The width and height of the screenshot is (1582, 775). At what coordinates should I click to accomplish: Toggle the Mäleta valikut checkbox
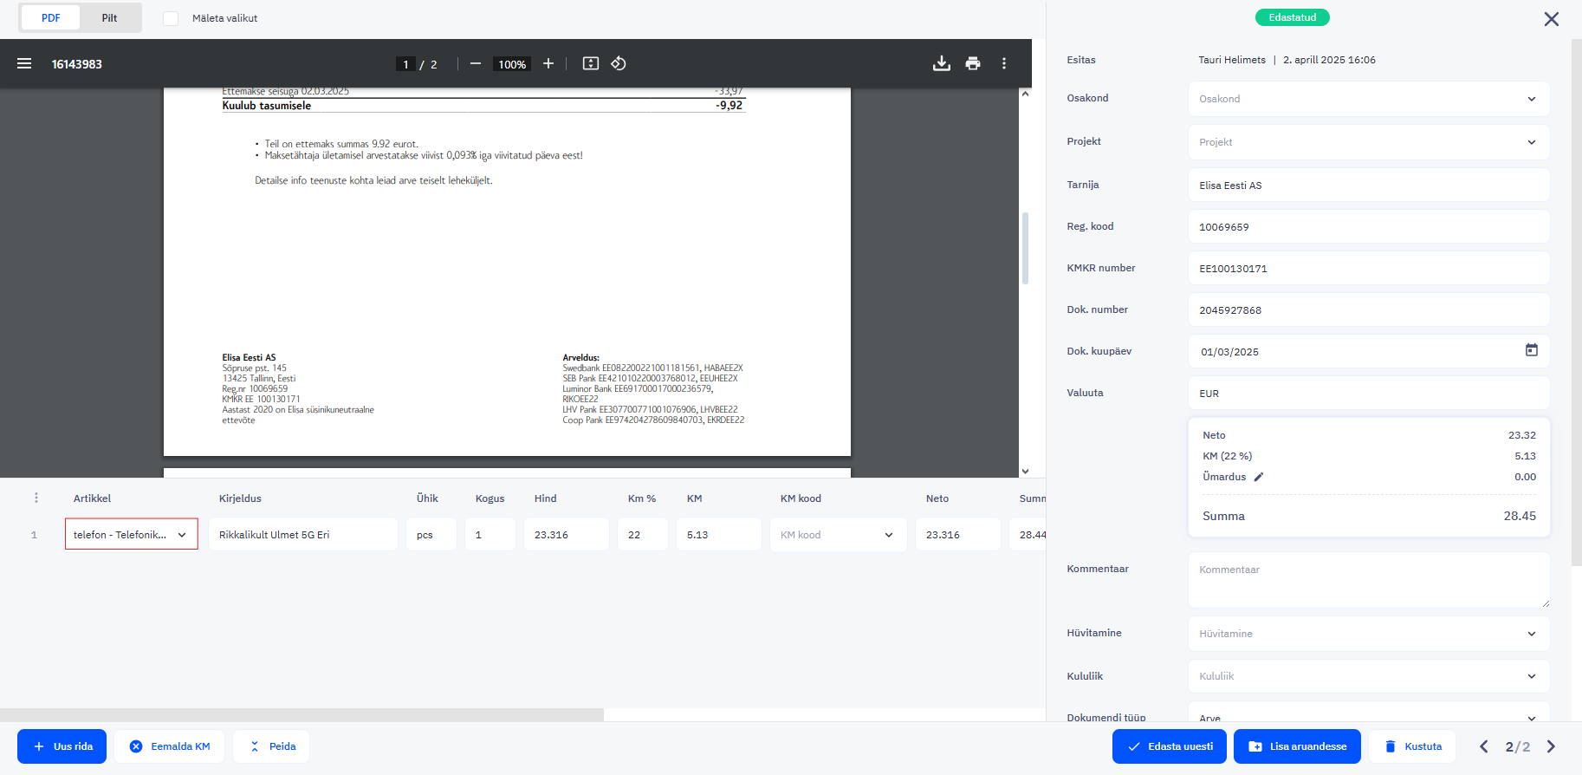171,18
